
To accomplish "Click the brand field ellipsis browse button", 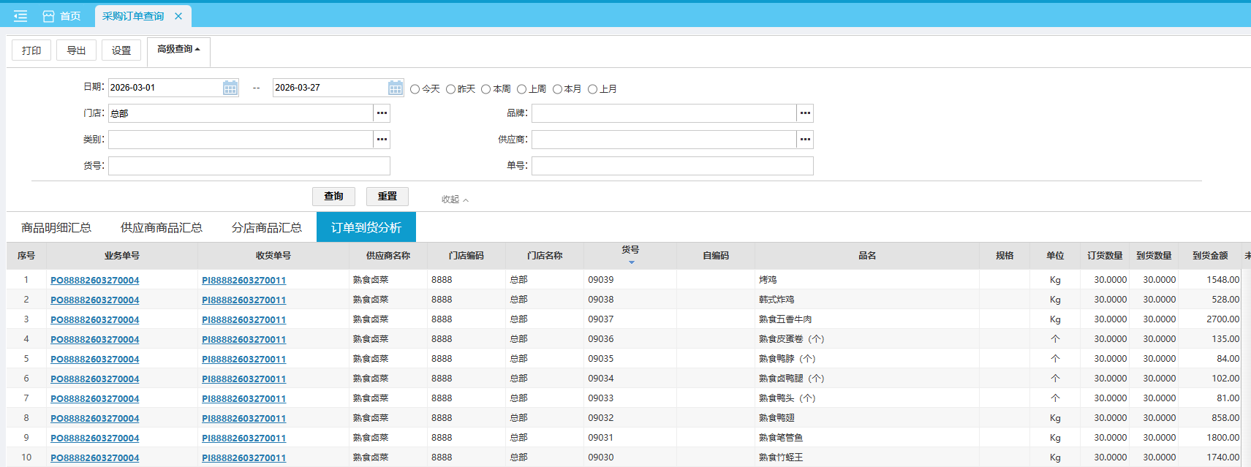I will 805,113.
